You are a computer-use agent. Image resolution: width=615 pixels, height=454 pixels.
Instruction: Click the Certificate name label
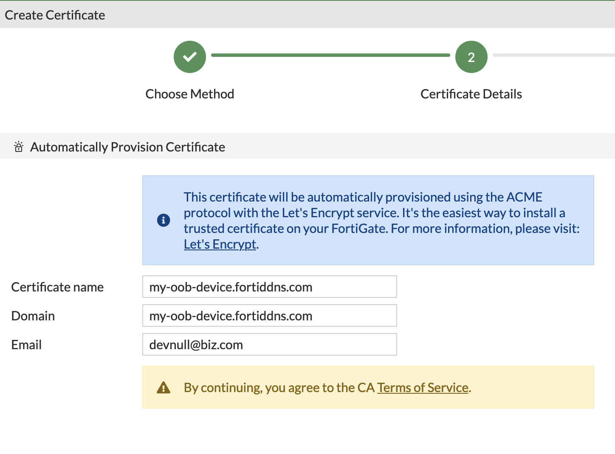57,287
